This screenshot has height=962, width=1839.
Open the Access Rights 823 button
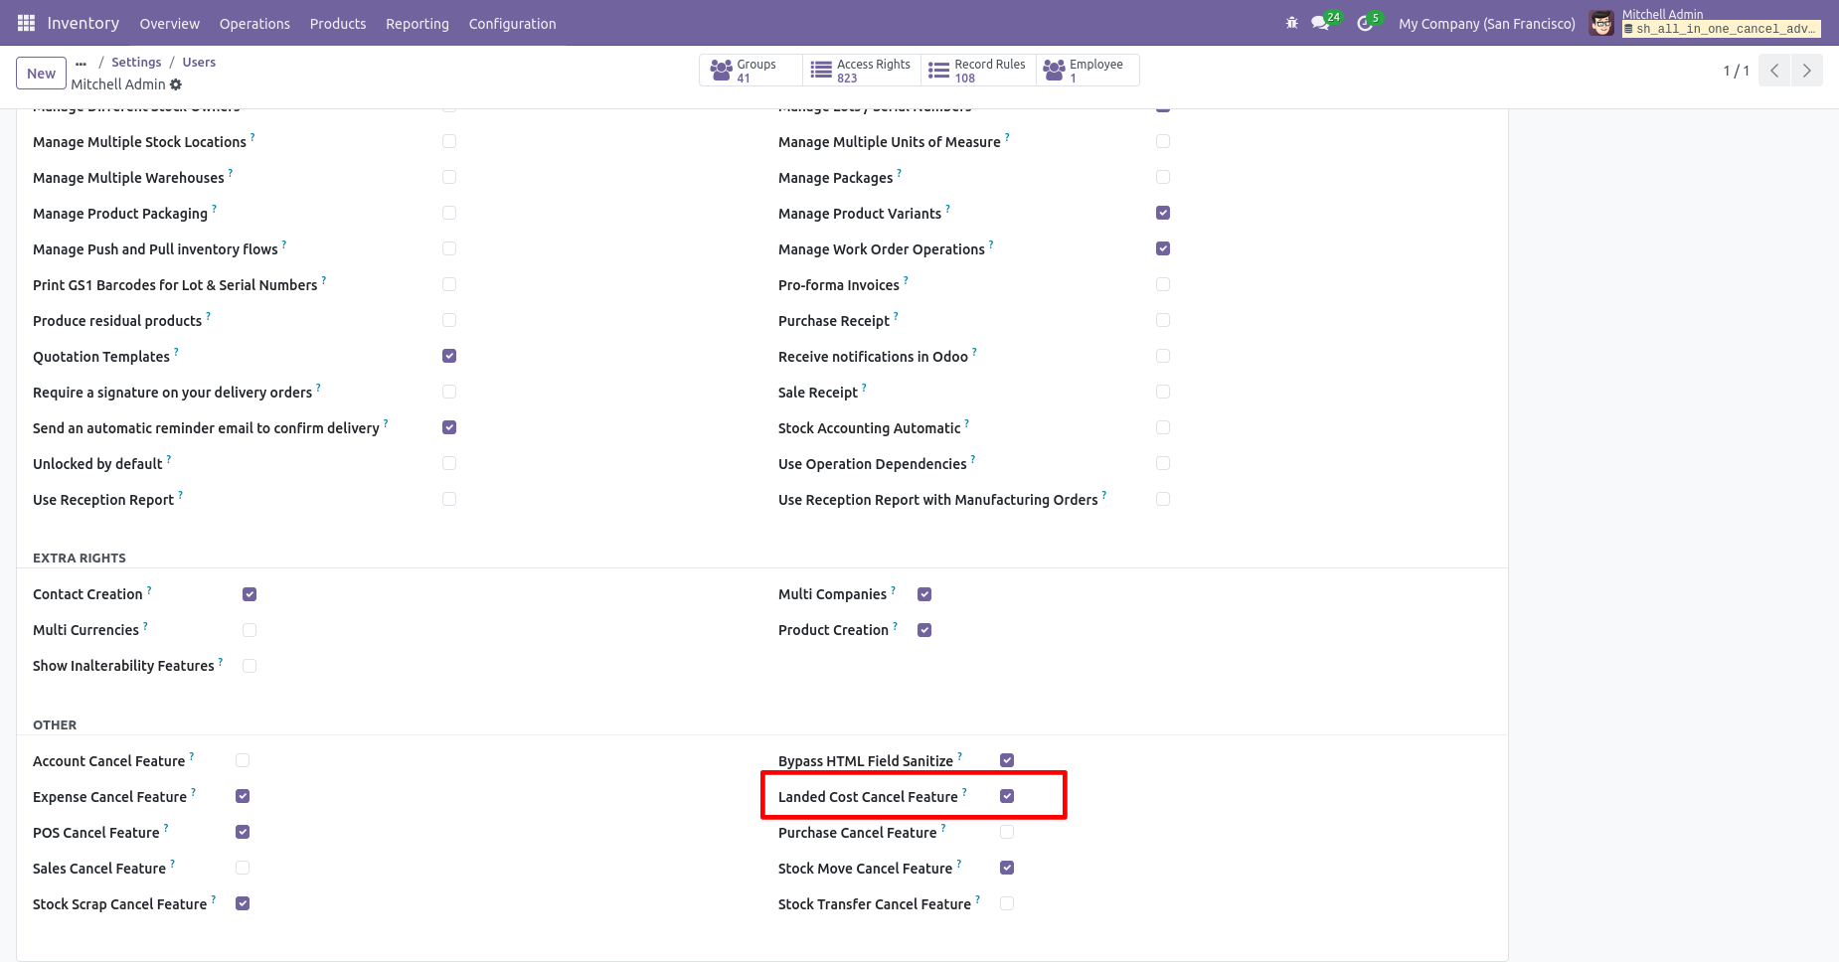[x=862, y=71]
